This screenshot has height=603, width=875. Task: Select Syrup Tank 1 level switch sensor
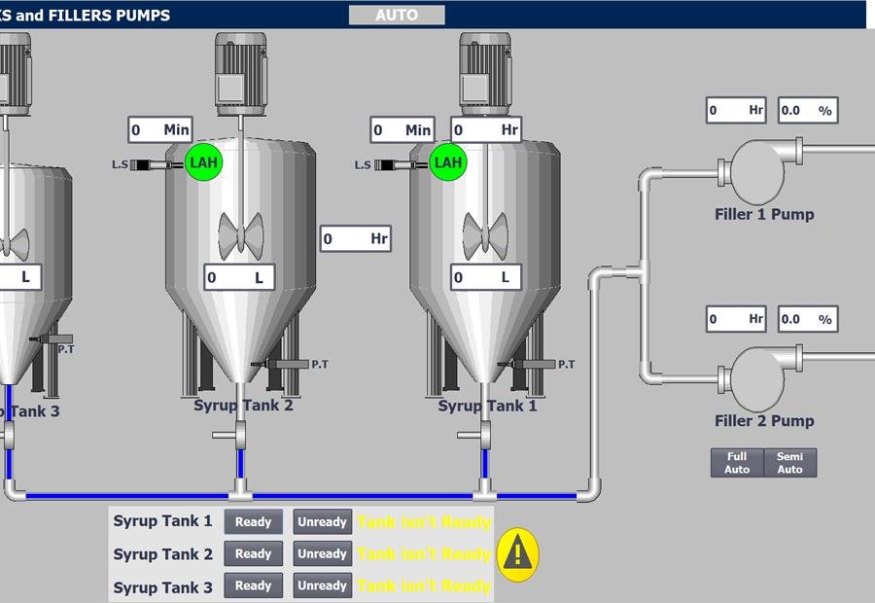[402, 164]
